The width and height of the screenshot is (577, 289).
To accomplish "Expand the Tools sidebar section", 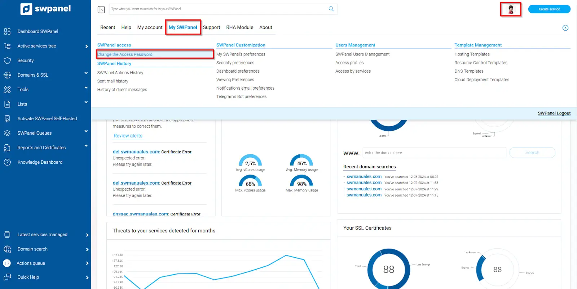I will [86, 88].
